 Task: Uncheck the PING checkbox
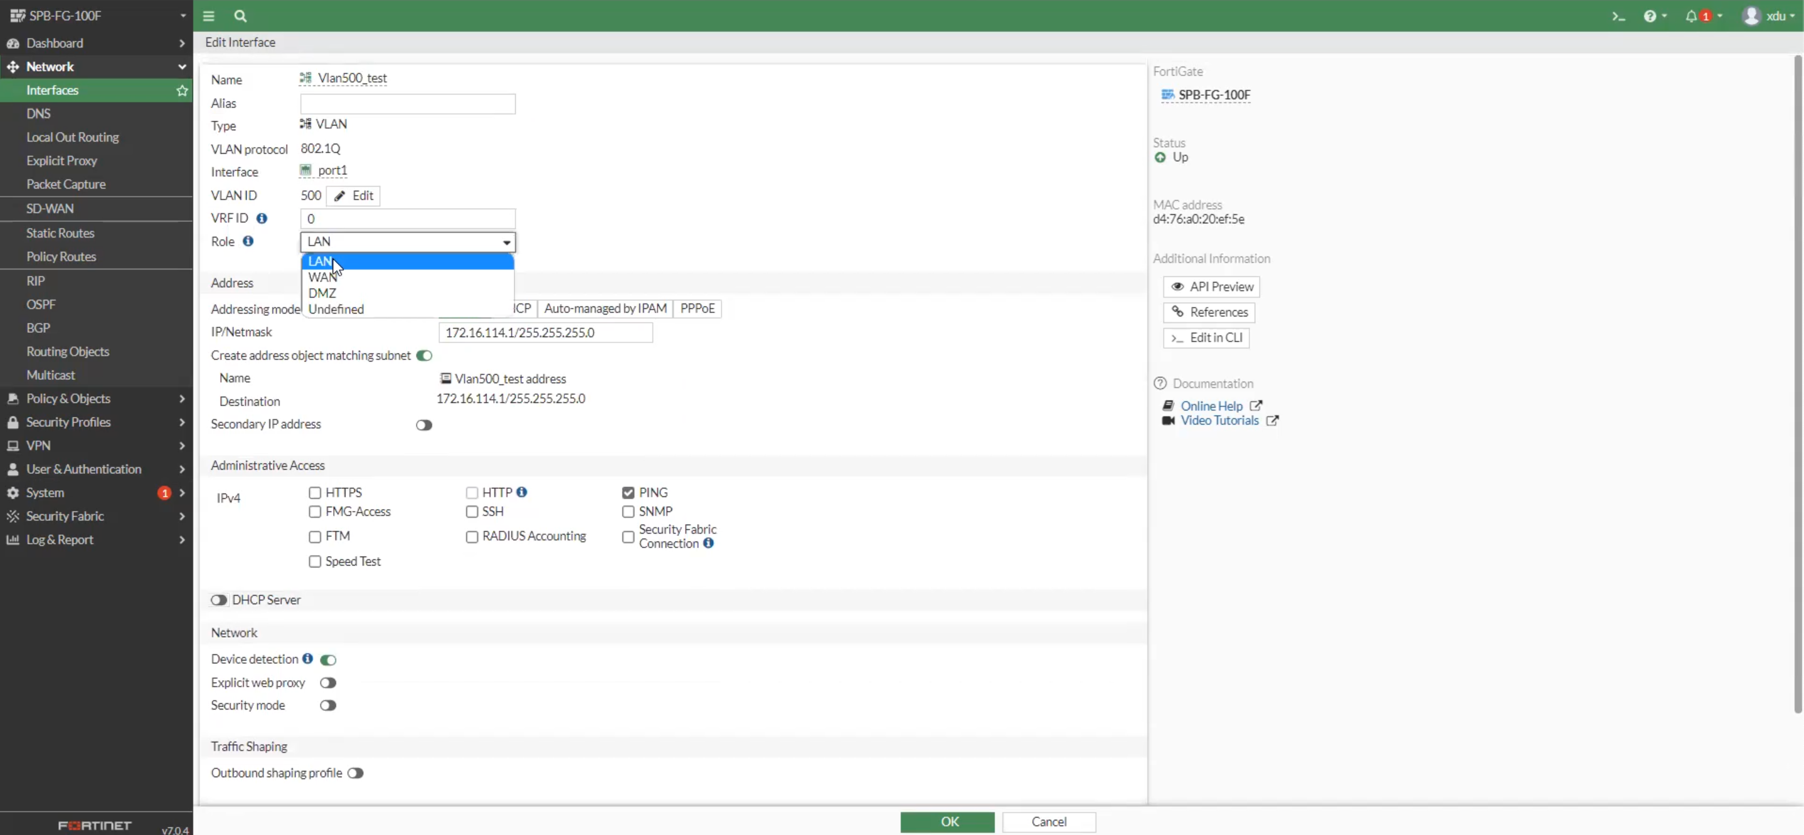628,493
